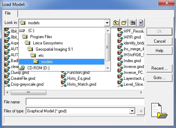Create a new folder icon

pyautogui.click(x=124, y=23)
